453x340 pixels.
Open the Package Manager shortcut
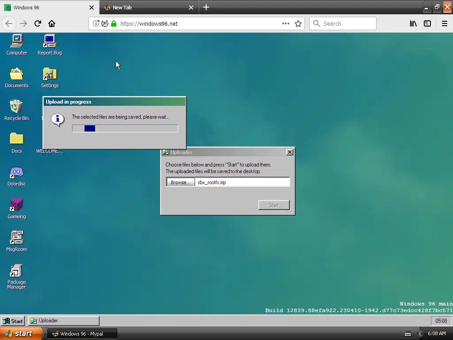(x=16, y=276)
